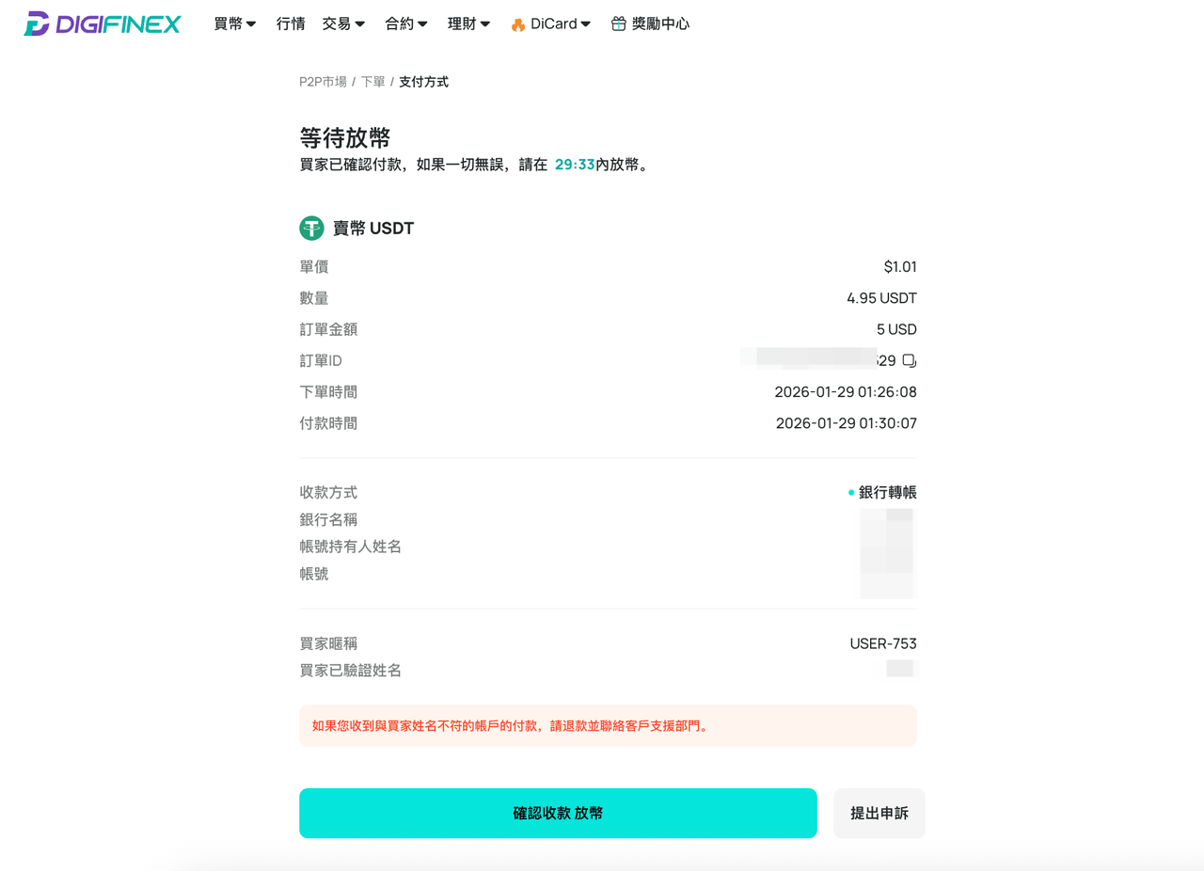Expand the 理財 dropdown menu
Image resolution: width=1204 pixels, height=871 pixels.
click(469, 24)
